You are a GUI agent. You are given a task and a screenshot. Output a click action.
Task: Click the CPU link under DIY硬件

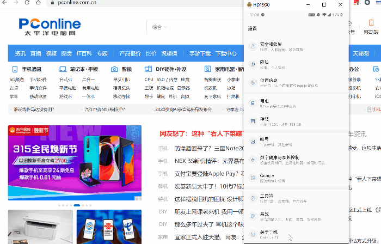(149, 80)
